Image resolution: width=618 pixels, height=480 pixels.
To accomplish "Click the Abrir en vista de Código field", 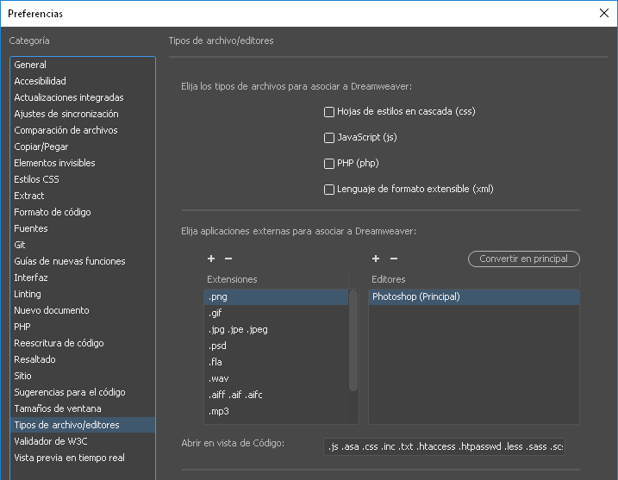I will coord(444,446).
